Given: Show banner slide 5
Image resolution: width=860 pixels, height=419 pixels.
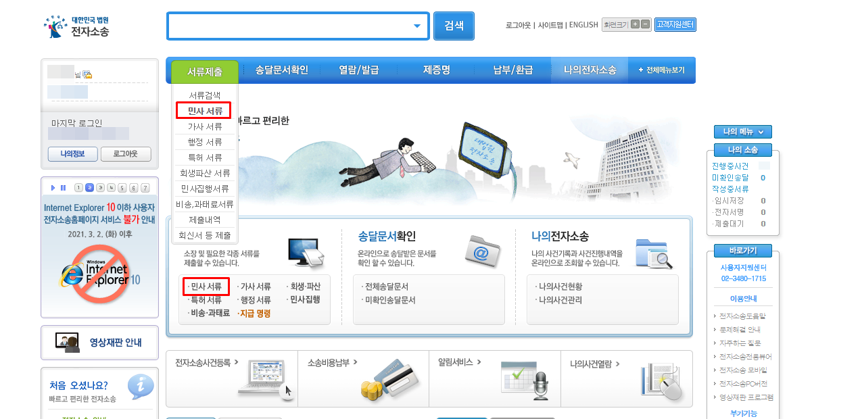Looking at the screenshot, I should (122, 188).
